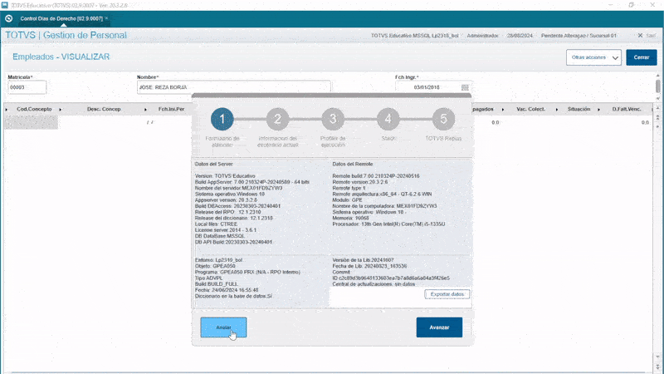664x374 pixels.
Task: Click the Vac. Colect. column header
Action: [x=530, y=109]
